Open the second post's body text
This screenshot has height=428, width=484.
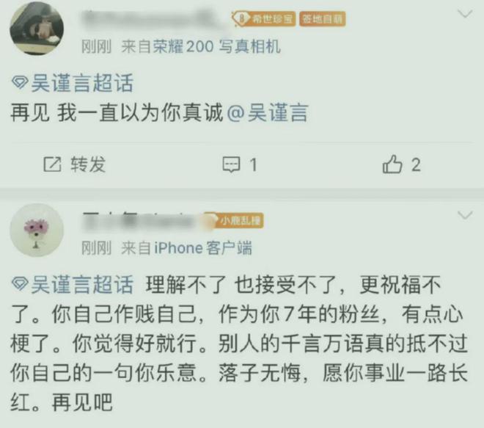click(x=239, y=344)
